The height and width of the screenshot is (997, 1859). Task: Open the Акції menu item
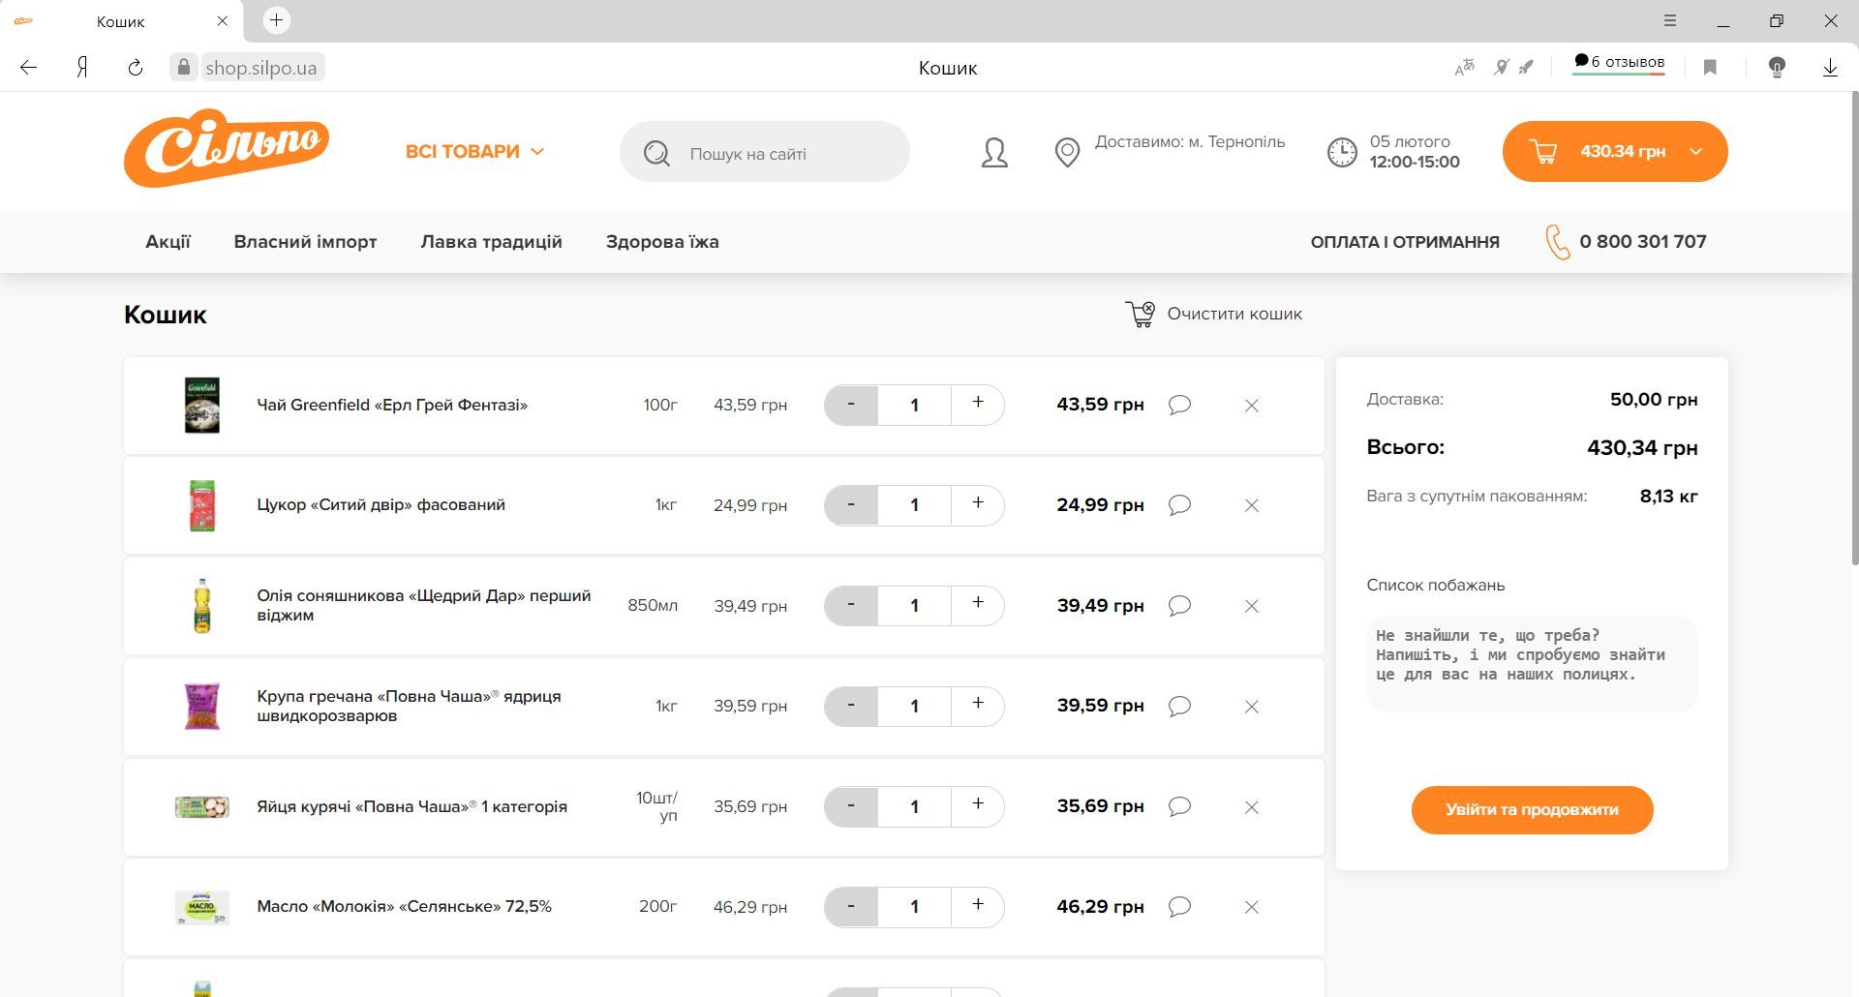[x=168, y=242]
